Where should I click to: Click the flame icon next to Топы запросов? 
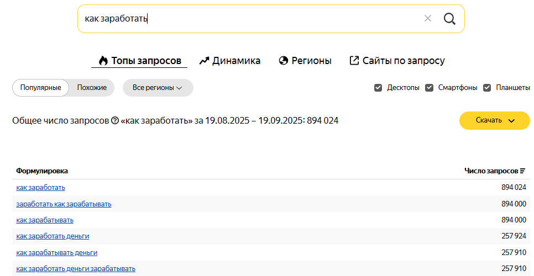coord(103,61)
